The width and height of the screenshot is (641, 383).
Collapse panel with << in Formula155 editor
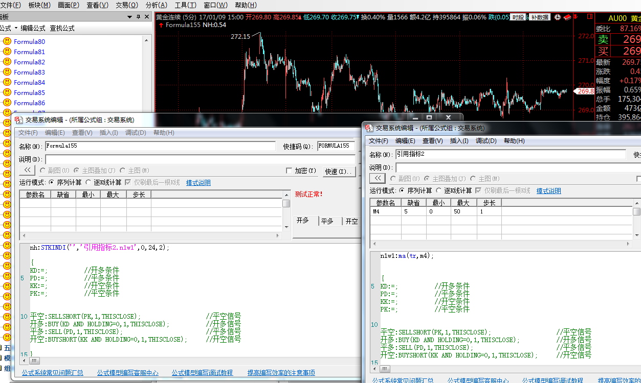pos(27,171)
